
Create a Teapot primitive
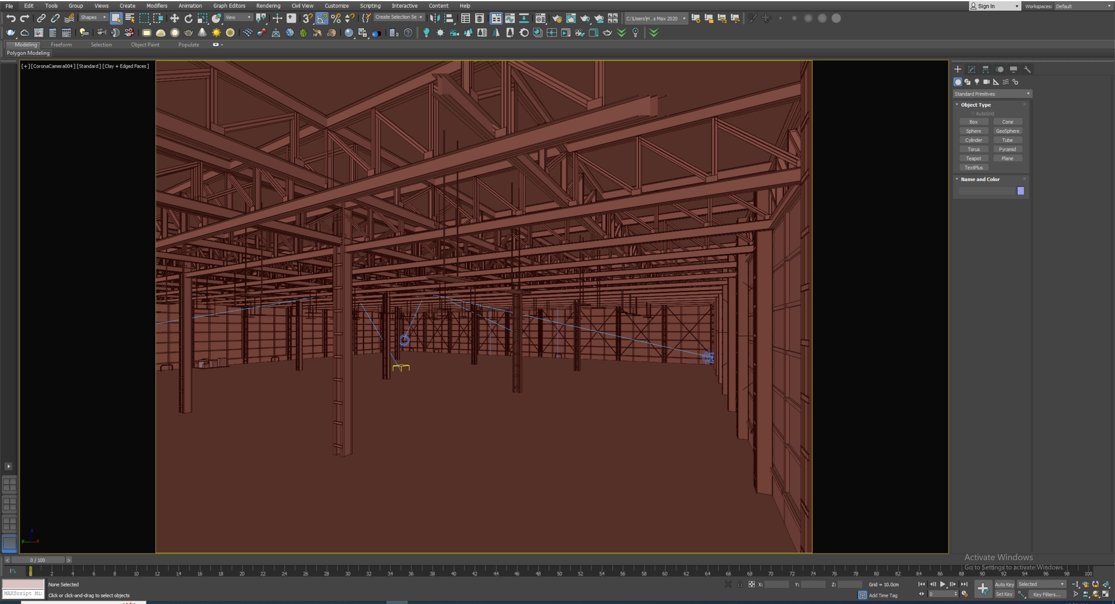974,159
